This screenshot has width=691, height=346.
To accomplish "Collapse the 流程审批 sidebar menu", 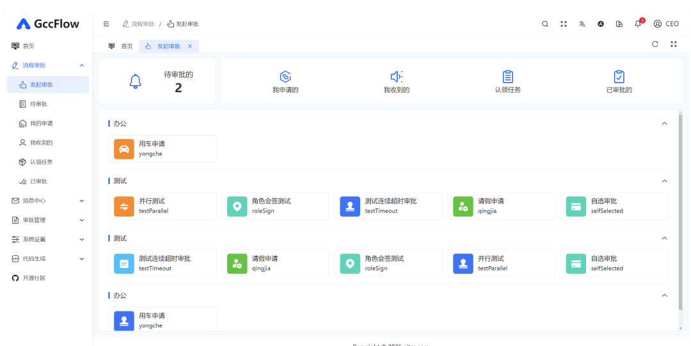I will click(47, 65).
